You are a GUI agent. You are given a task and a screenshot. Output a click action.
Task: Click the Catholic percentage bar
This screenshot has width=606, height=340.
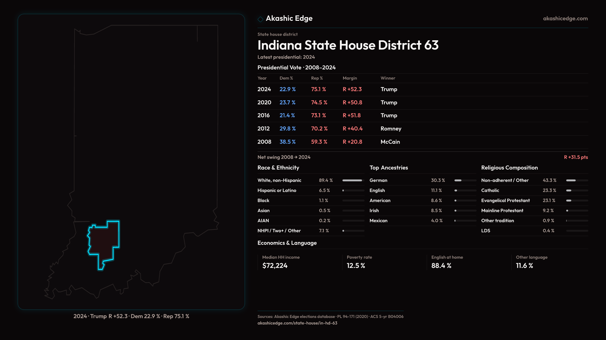pos(577,190)
